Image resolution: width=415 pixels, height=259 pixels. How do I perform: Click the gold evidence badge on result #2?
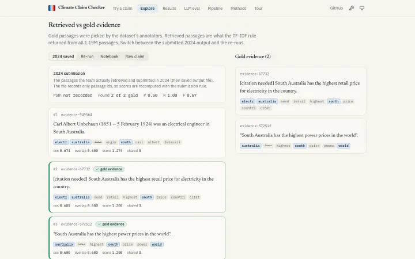tap(109, 169)
